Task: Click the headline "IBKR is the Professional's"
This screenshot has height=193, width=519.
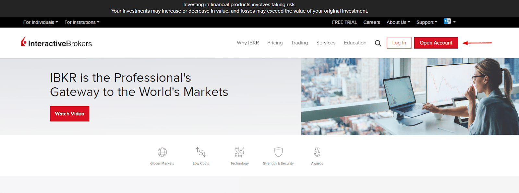Action: click(120, 78)
